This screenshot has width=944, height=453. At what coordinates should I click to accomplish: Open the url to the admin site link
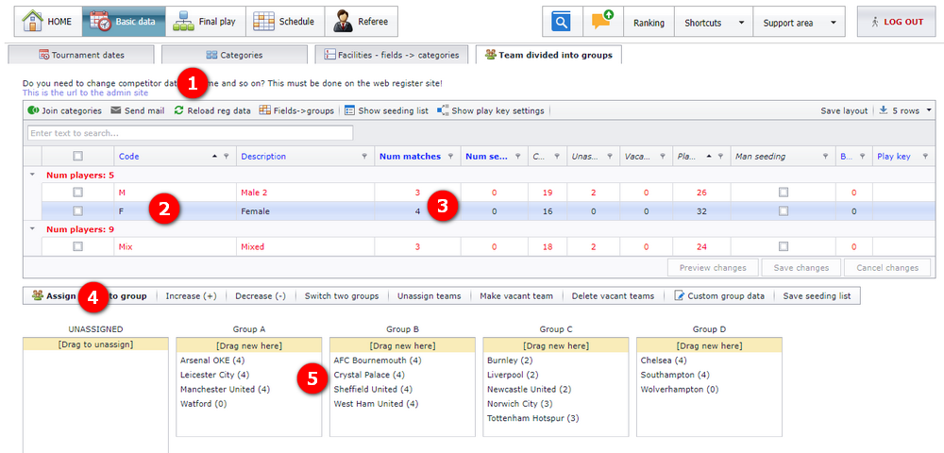tap(85, 93)
